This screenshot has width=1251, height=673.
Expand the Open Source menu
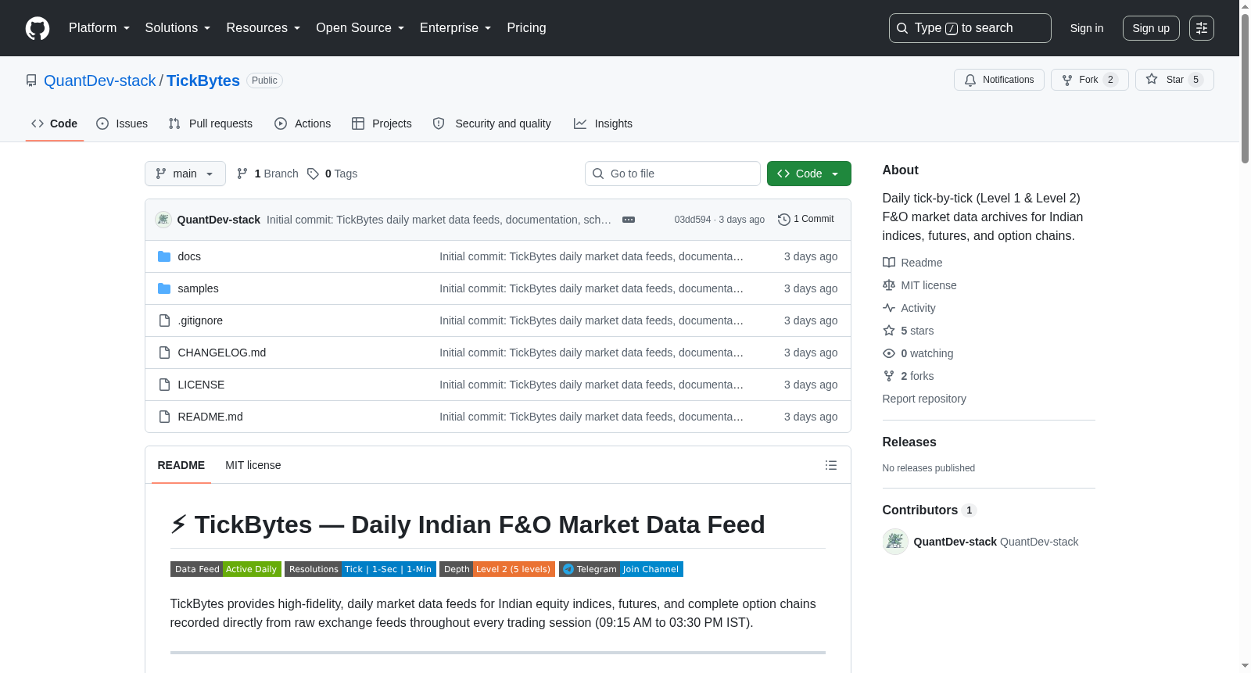point(360,28)
